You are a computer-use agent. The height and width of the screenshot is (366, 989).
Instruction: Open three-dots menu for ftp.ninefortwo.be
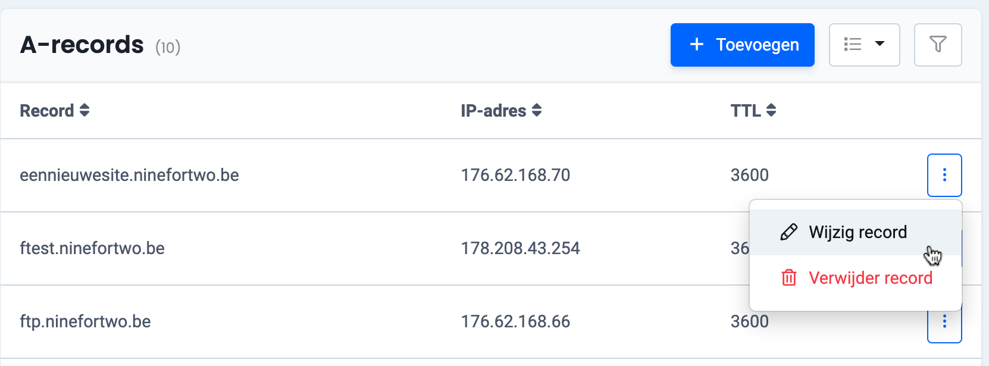click(944, 322)
